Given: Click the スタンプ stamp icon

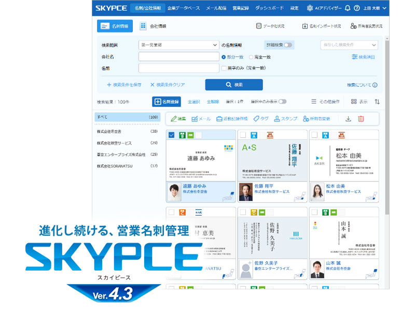Looking at the screenshot, I should [277, 119].
